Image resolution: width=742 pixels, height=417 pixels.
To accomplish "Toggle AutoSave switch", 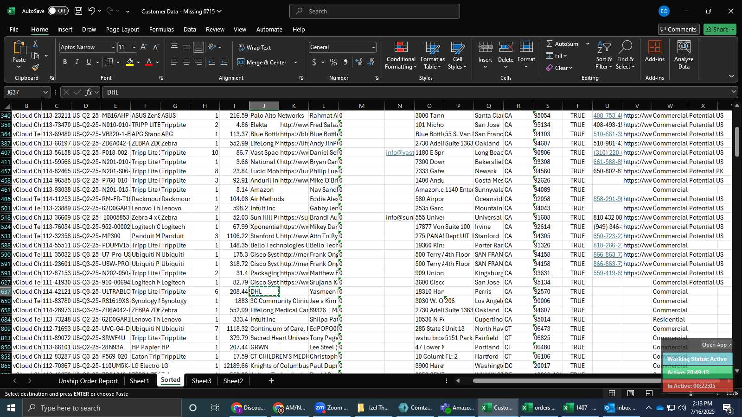I will (58, 11).
